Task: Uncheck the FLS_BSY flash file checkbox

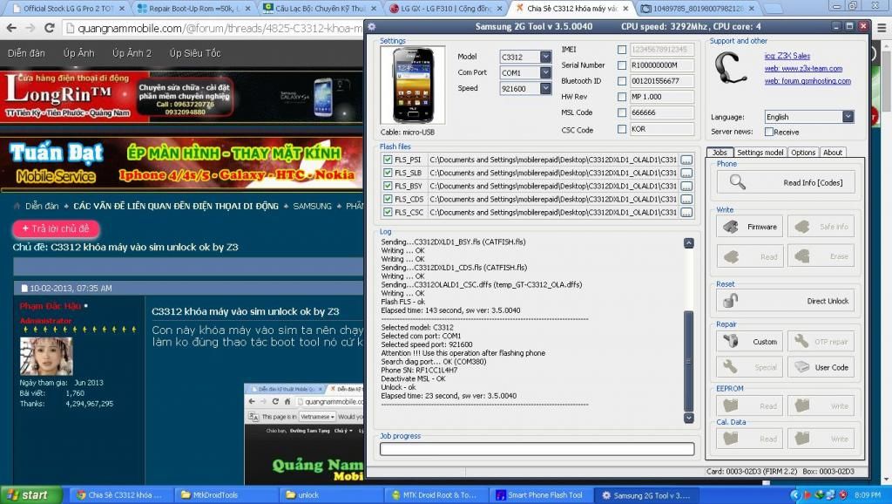Action: coord(388,187)
